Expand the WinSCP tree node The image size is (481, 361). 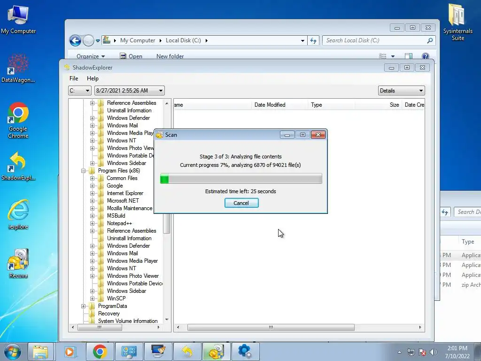(92, 298)
